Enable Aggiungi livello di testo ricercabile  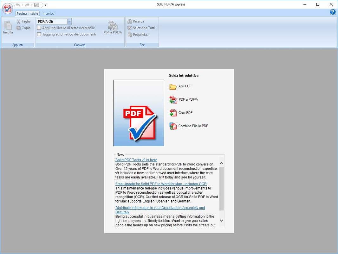tap(39, 28)
